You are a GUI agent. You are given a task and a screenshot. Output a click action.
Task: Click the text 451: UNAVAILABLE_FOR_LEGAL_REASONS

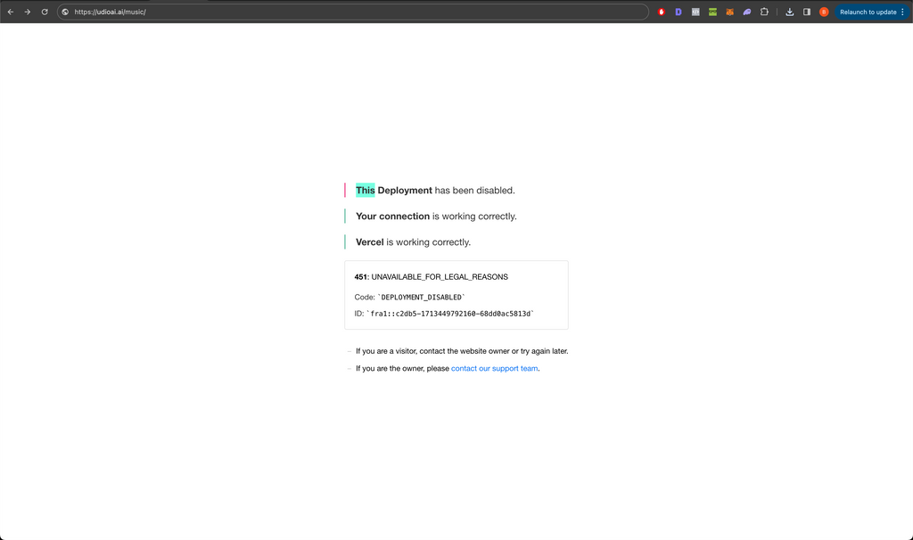coord(431,277)
